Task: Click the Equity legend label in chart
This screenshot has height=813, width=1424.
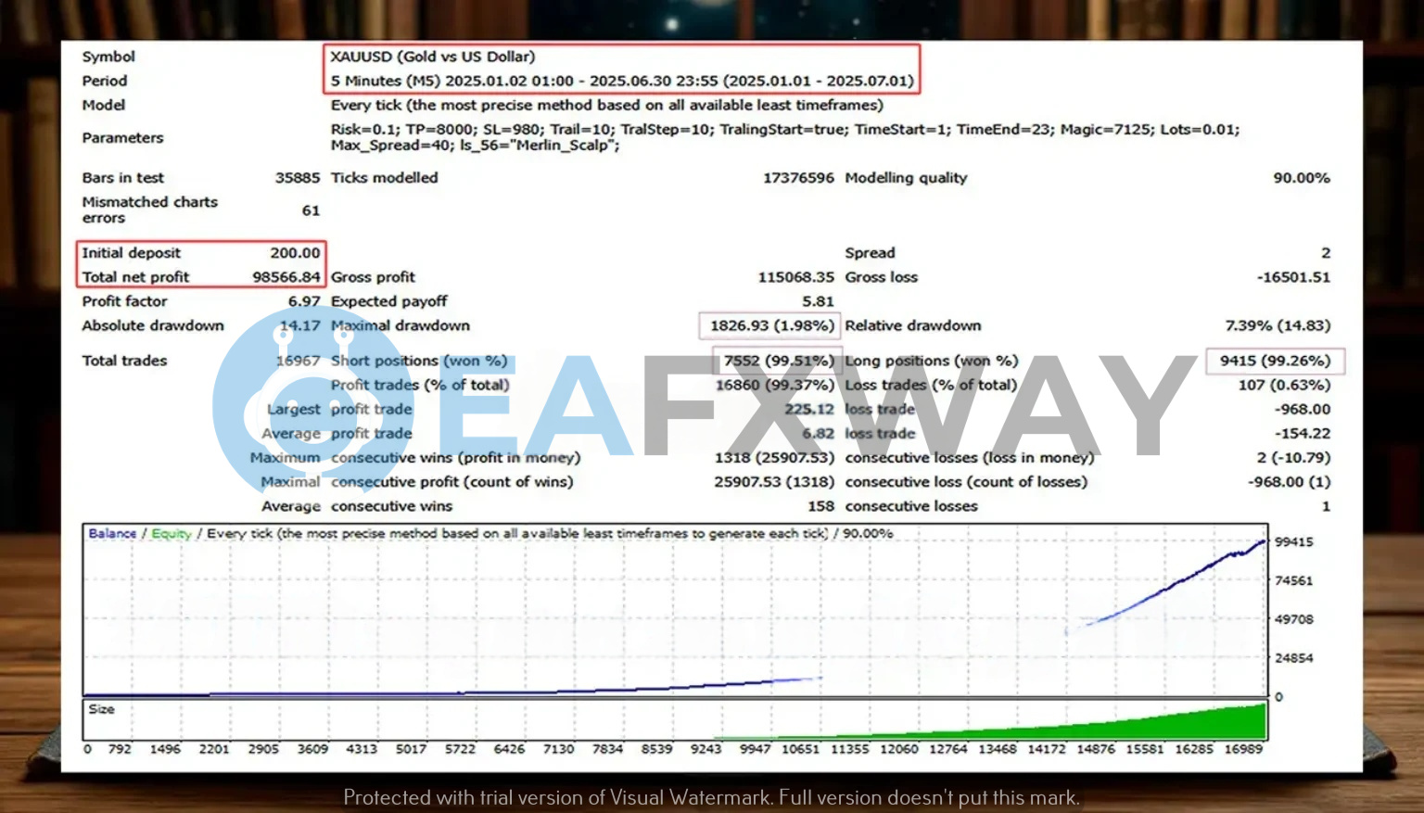Action: click(171, 534)
